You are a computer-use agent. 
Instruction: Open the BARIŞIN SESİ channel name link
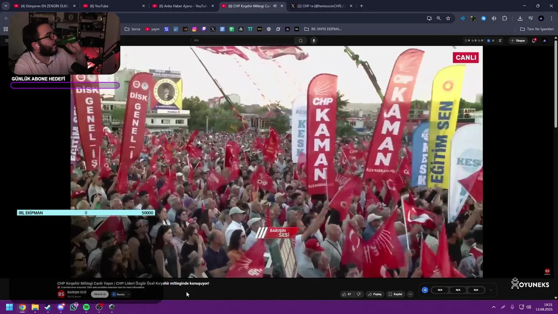[77, 292]
